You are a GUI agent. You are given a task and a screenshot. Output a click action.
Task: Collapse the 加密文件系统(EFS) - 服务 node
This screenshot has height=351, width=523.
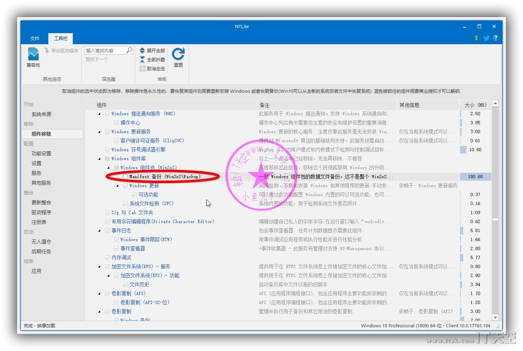pyautogui.click(x=99, y=267)
